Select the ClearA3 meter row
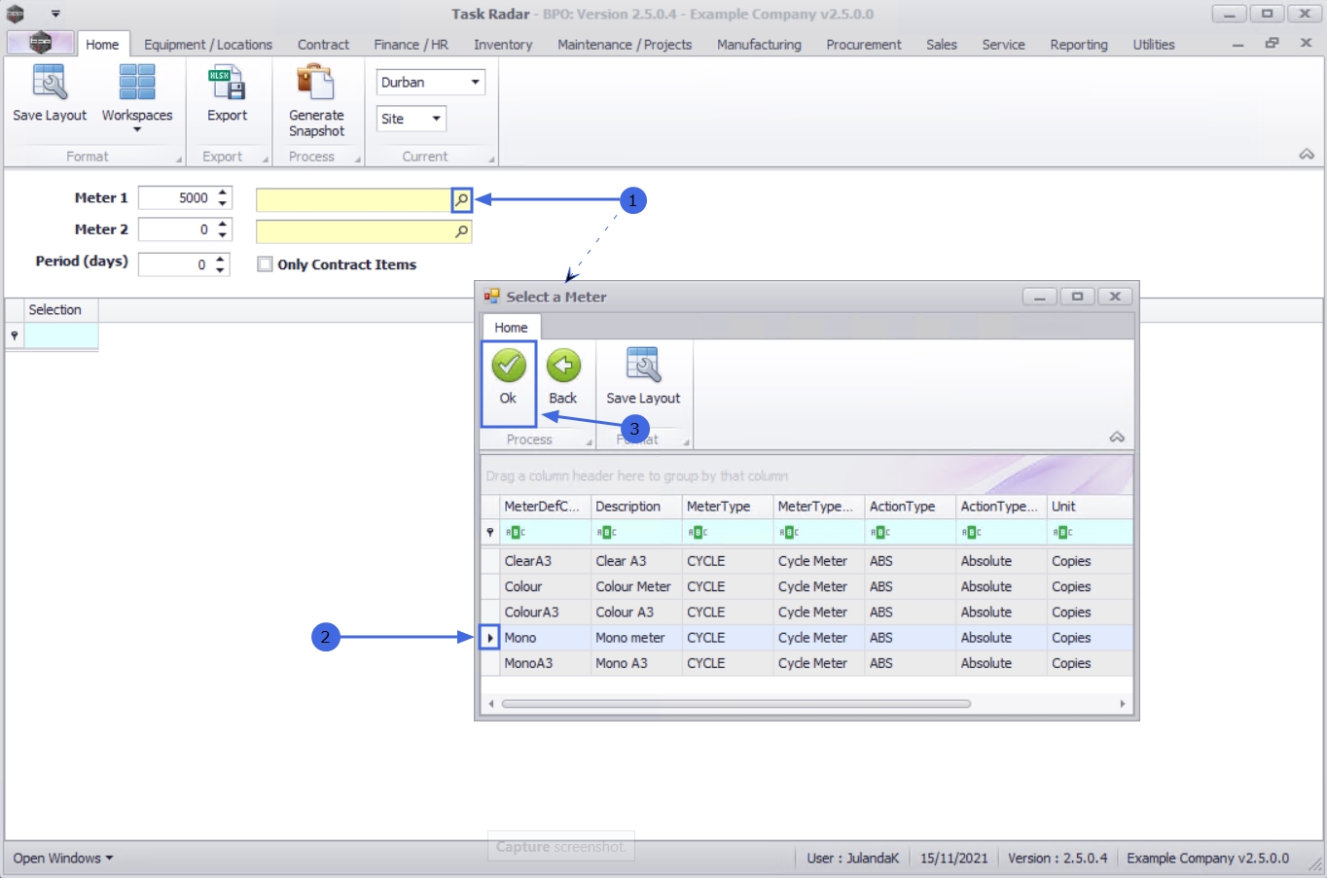This screenshot has height=878, width=1327. [807, 561]
